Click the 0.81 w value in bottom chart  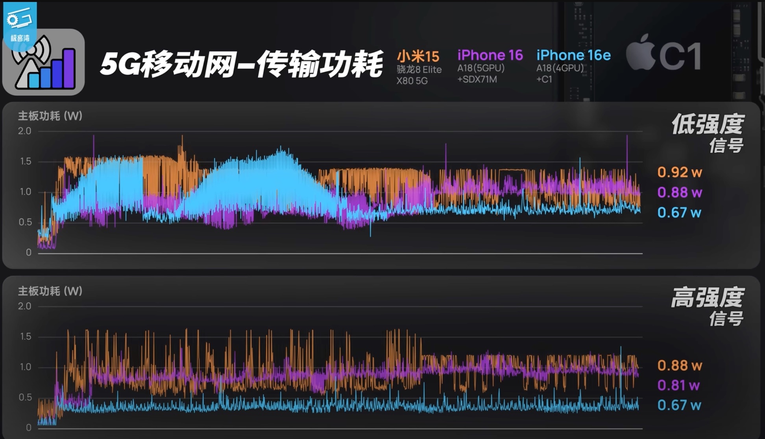(679, 385)
